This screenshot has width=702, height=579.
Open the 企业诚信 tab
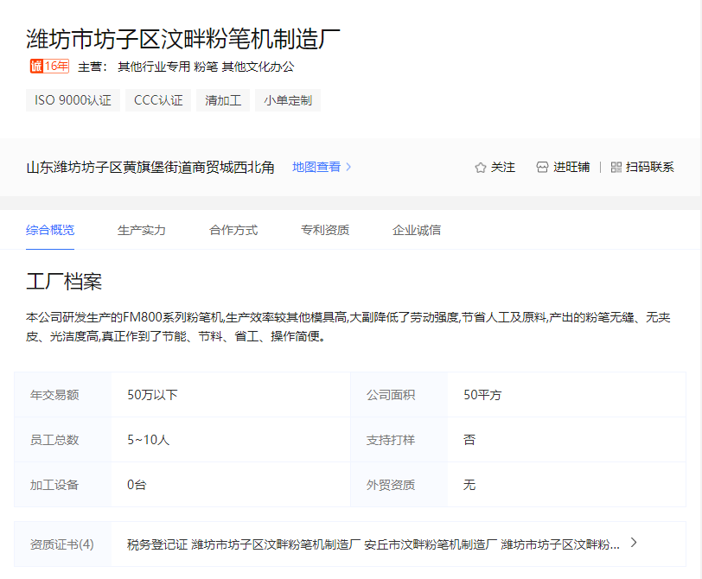pos(417,230)
